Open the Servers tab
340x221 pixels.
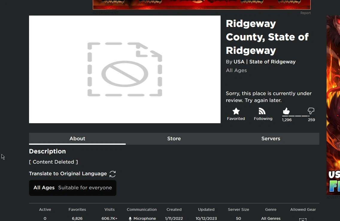(x=271, y=138)
